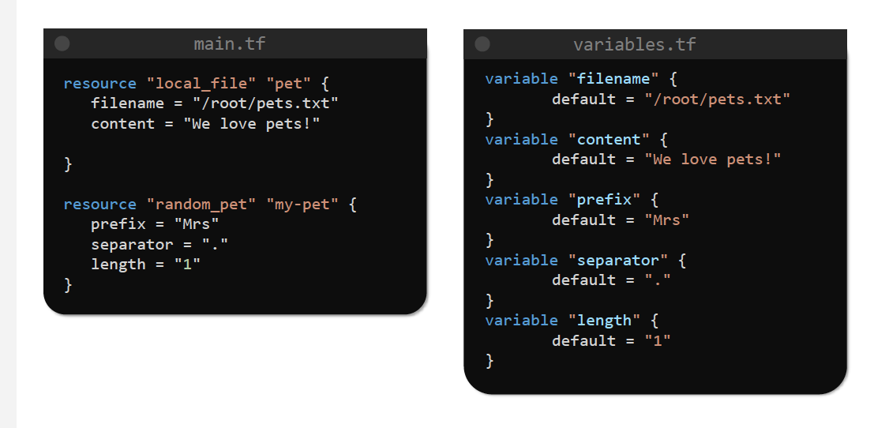Viewport: 874px width, 428px height.
Task: Select the main.tf title tab
Action: 230,43
